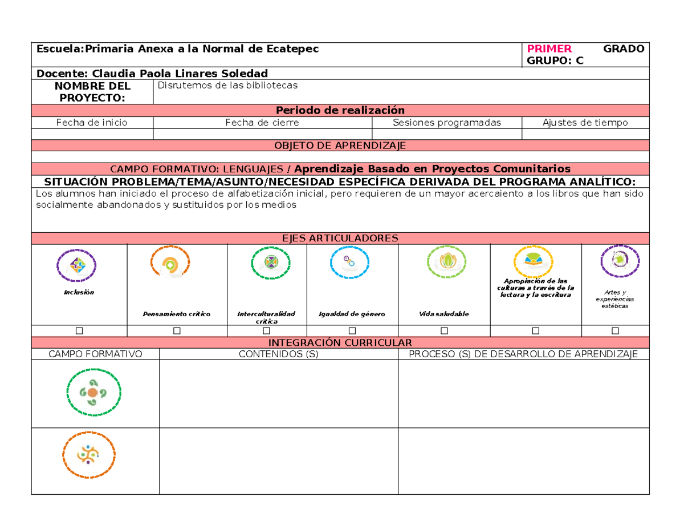
Task: Check the box under Pensamiento crítico
Action: tap(177, 331)
